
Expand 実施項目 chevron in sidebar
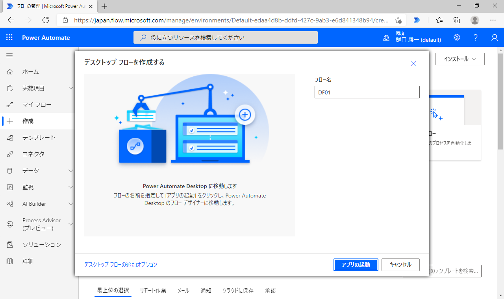(x=71, y=88)
